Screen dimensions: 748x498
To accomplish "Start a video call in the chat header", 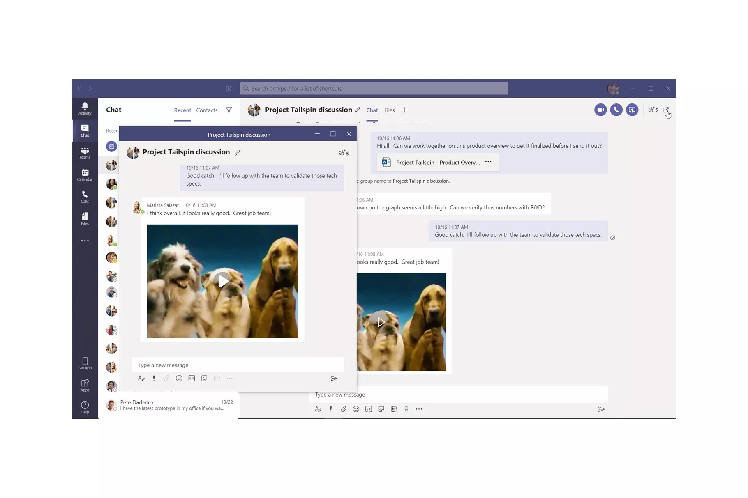I will (x=600, y=110).
